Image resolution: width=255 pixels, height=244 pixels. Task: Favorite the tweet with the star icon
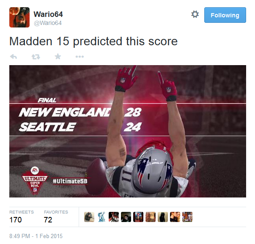pyautogui.click(x=58, y=56)
